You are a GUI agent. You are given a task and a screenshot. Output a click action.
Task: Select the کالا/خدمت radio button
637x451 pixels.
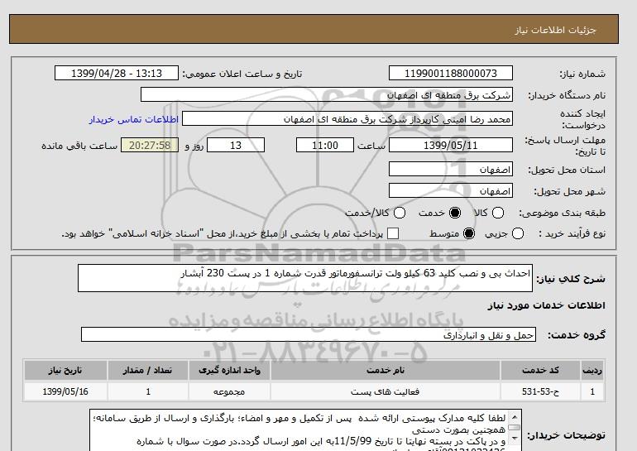(x=400, y=213)
